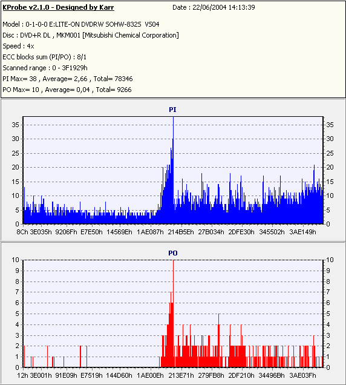346x385 pixels.
Task: Click the PO chart title
Action: point(173,253)
